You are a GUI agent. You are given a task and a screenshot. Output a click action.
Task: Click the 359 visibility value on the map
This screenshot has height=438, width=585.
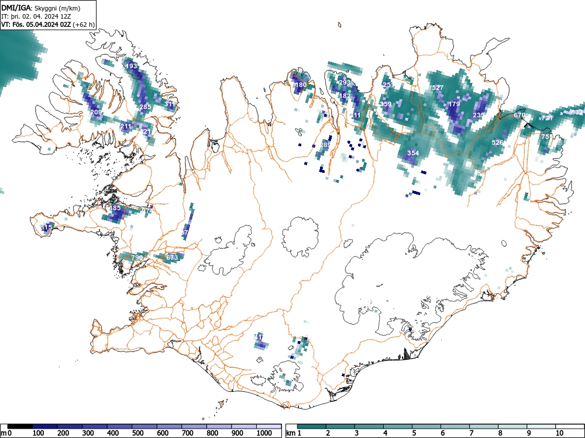[386, 104]
